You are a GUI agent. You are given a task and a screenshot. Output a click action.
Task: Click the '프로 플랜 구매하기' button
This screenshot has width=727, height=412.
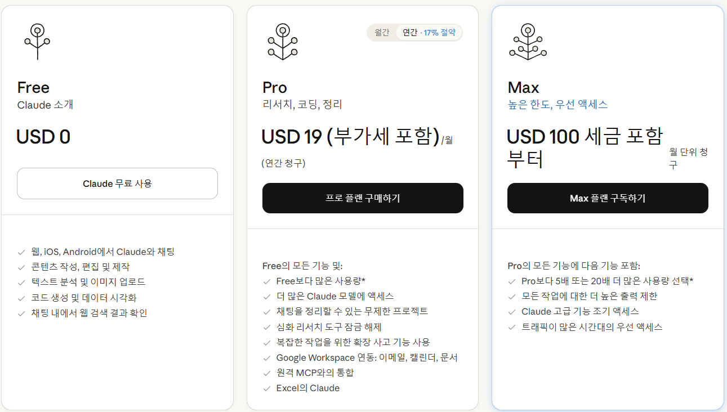(x=363, y=198)
